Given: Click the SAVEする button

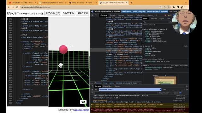Looking at the screenshot, I should [68, 13].
